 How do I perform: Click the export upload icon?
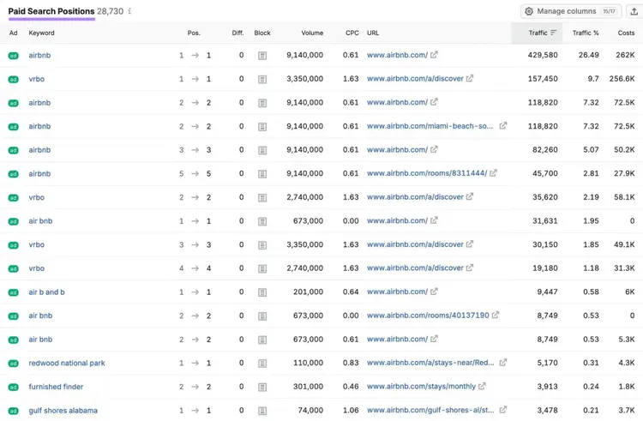click(634, 11)
